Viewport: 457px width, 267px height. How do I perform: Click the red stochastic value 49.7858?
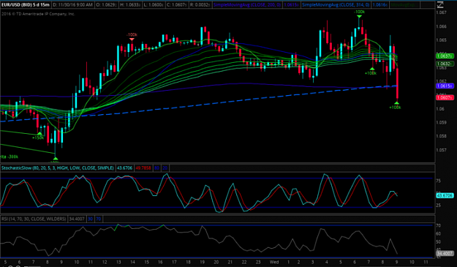coord(143,168)
